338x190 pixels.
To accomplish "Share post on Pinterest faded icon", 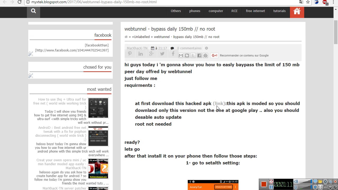I will click(x=130, y=54).
